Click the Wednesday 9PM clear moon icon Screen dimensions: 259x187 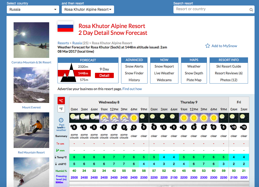[144, 118]
